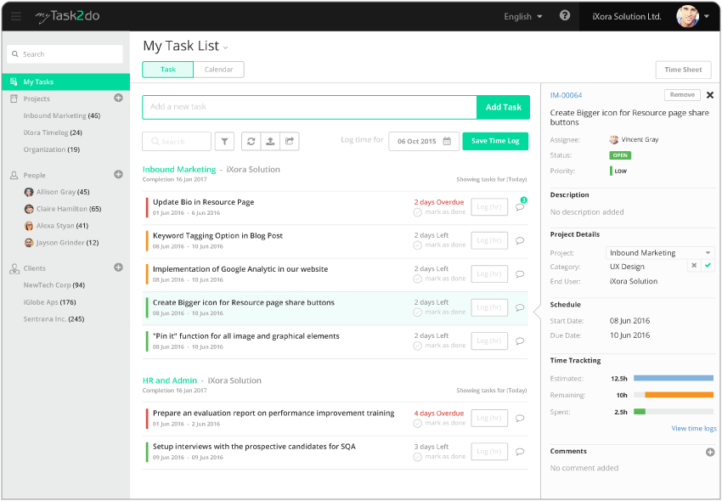Switch to the Calendar tab
Screen dimensions: 722x501
click(x=218, y=70)
